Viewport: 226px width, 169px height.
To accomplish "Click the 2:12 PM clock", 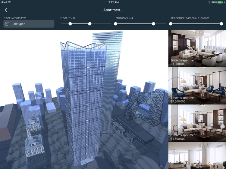I will 113,2.
